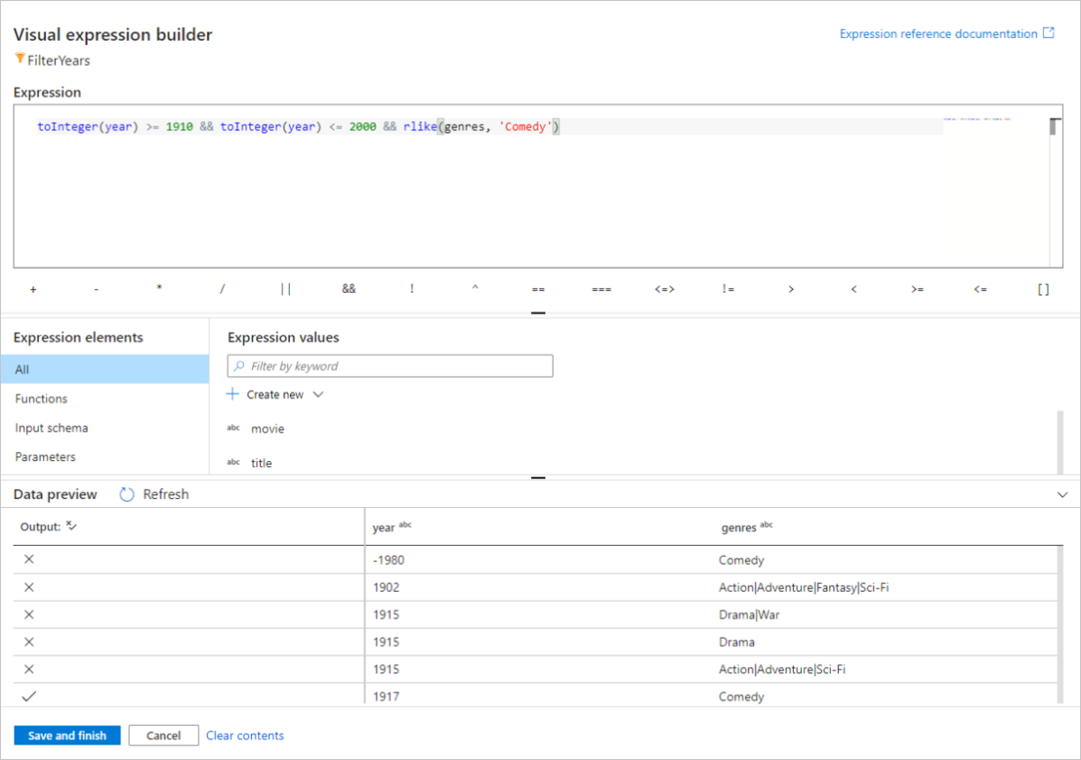Choose Parameters in Expression elements list
The image size is (1081, 760).
[45, 456]
